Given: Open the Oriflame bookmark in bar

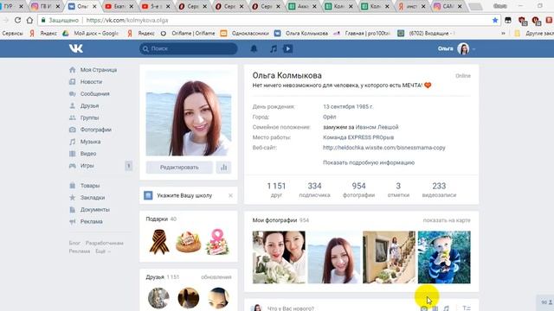Looking at the screenshot, I should (188, 33).
